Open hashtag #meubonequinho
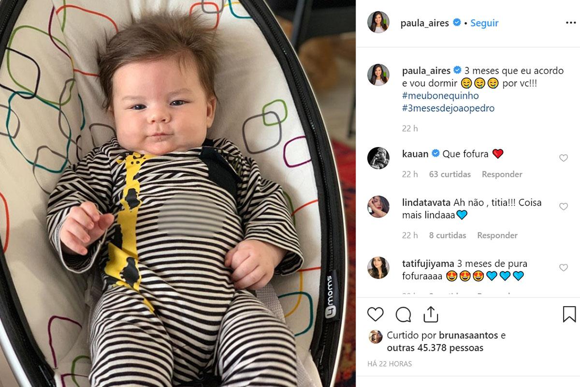 click(x=440, y=96)
